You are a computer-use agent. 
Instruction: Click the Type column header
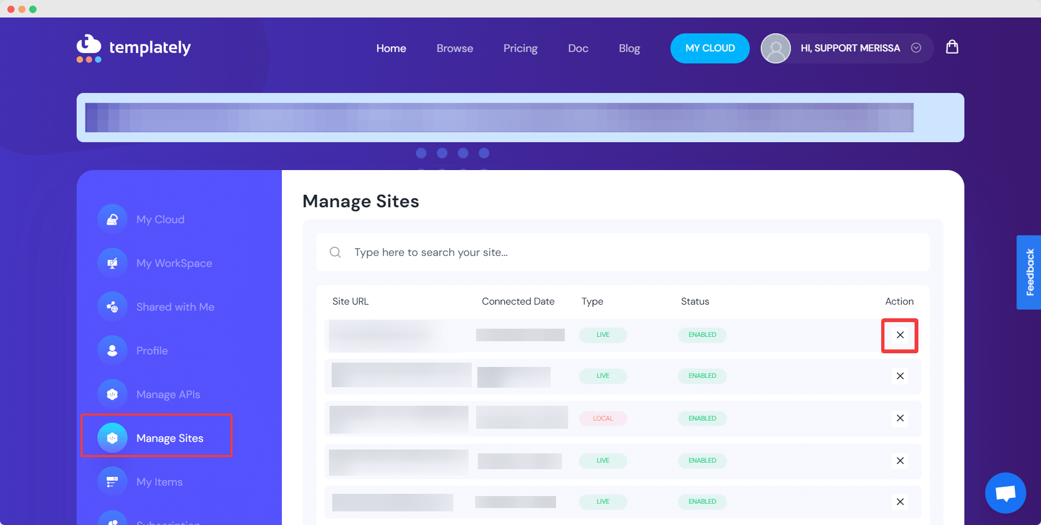(592, 301)
